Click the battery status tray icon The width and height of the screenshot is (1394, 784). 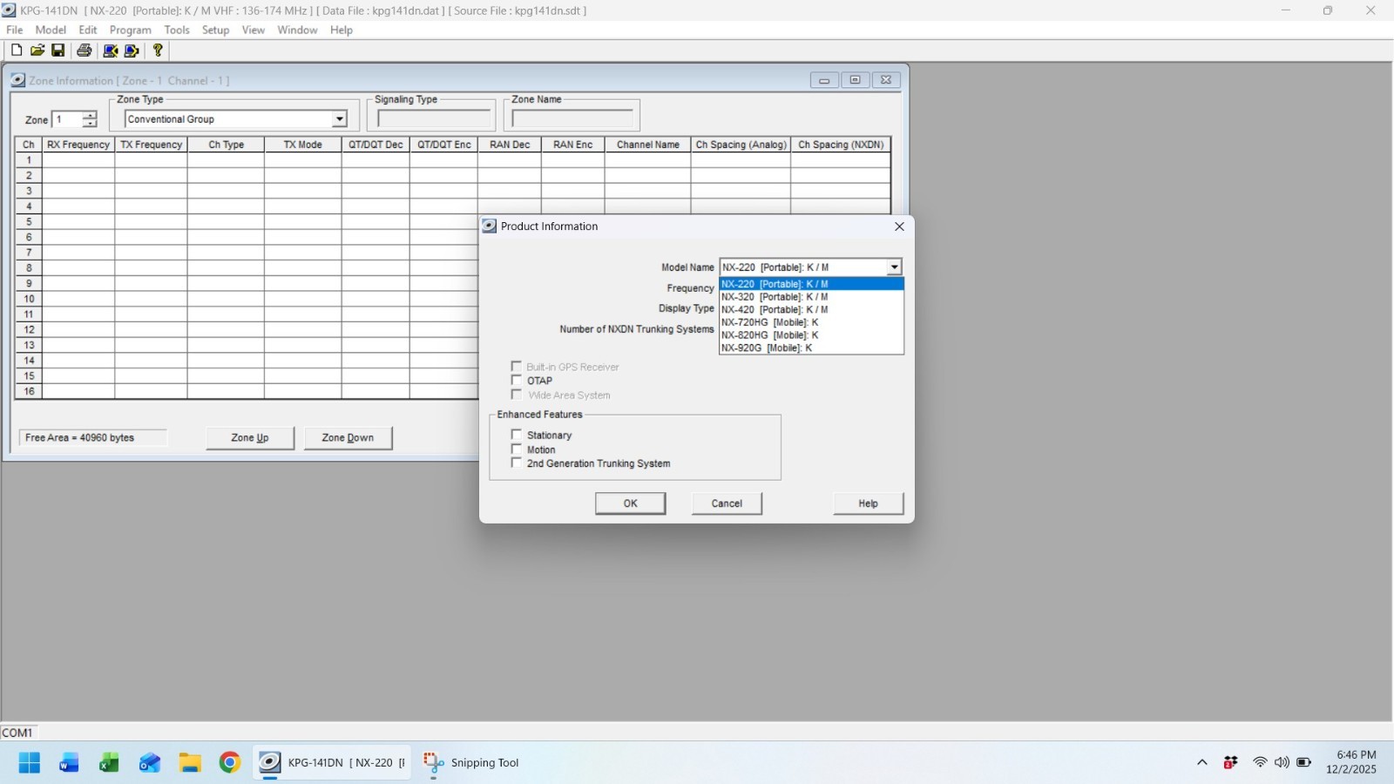[1304, 763]
